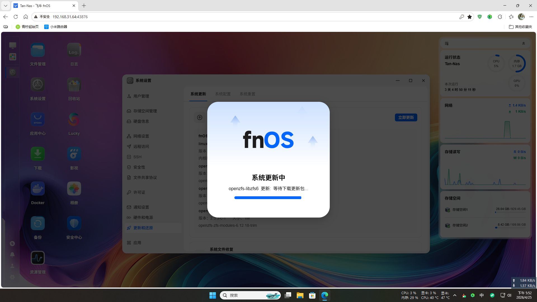The image size is (537, 302).
Task: Open the app grid in the left dock
Action: (13, 57)
